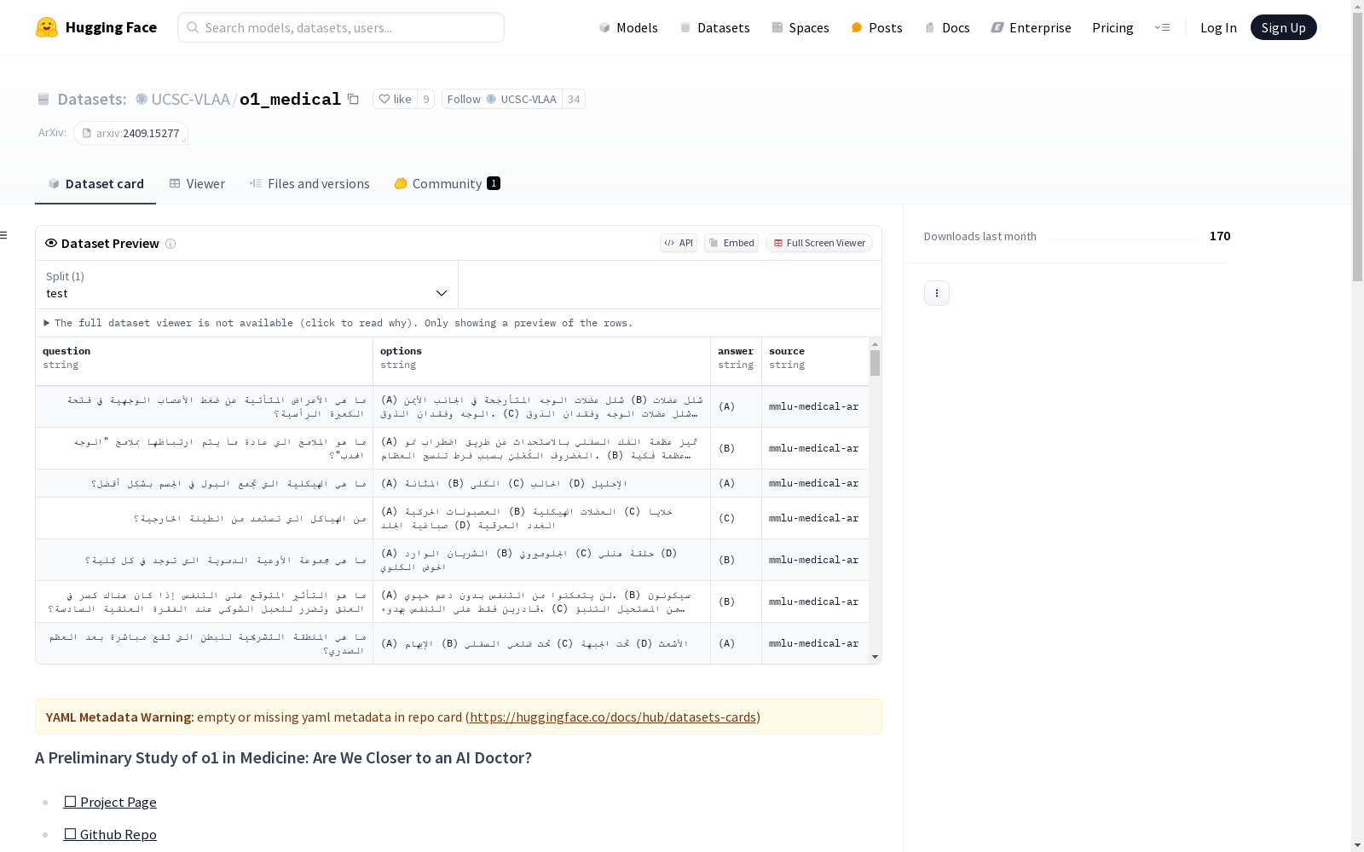Open the Project Page link
Image resolution: width=1364 pixels, height=852 pixels.
coord(110,803)
